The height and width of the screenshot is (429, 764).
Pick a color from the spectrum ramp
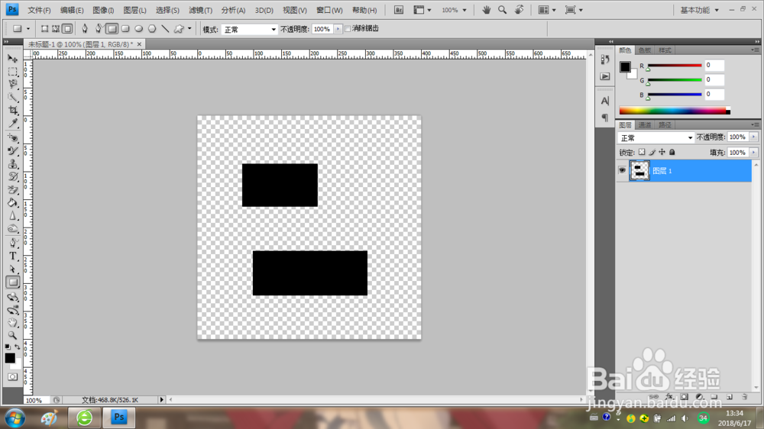pos(675,111)
